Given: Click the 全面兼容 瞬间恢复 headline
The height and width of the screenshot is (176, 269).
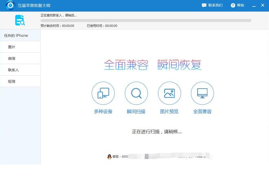Looking at the screenshot, I should tap(153, 65).
